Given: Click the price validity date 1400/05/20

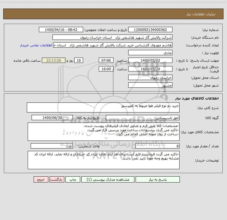Looking at the screenshot, I should click(150, 69).
